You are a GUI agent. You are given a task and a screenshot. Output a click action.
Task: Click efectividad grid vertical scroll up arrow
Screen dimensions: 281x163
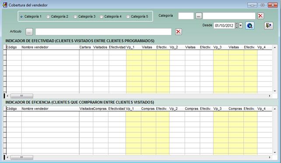(275, 47)
